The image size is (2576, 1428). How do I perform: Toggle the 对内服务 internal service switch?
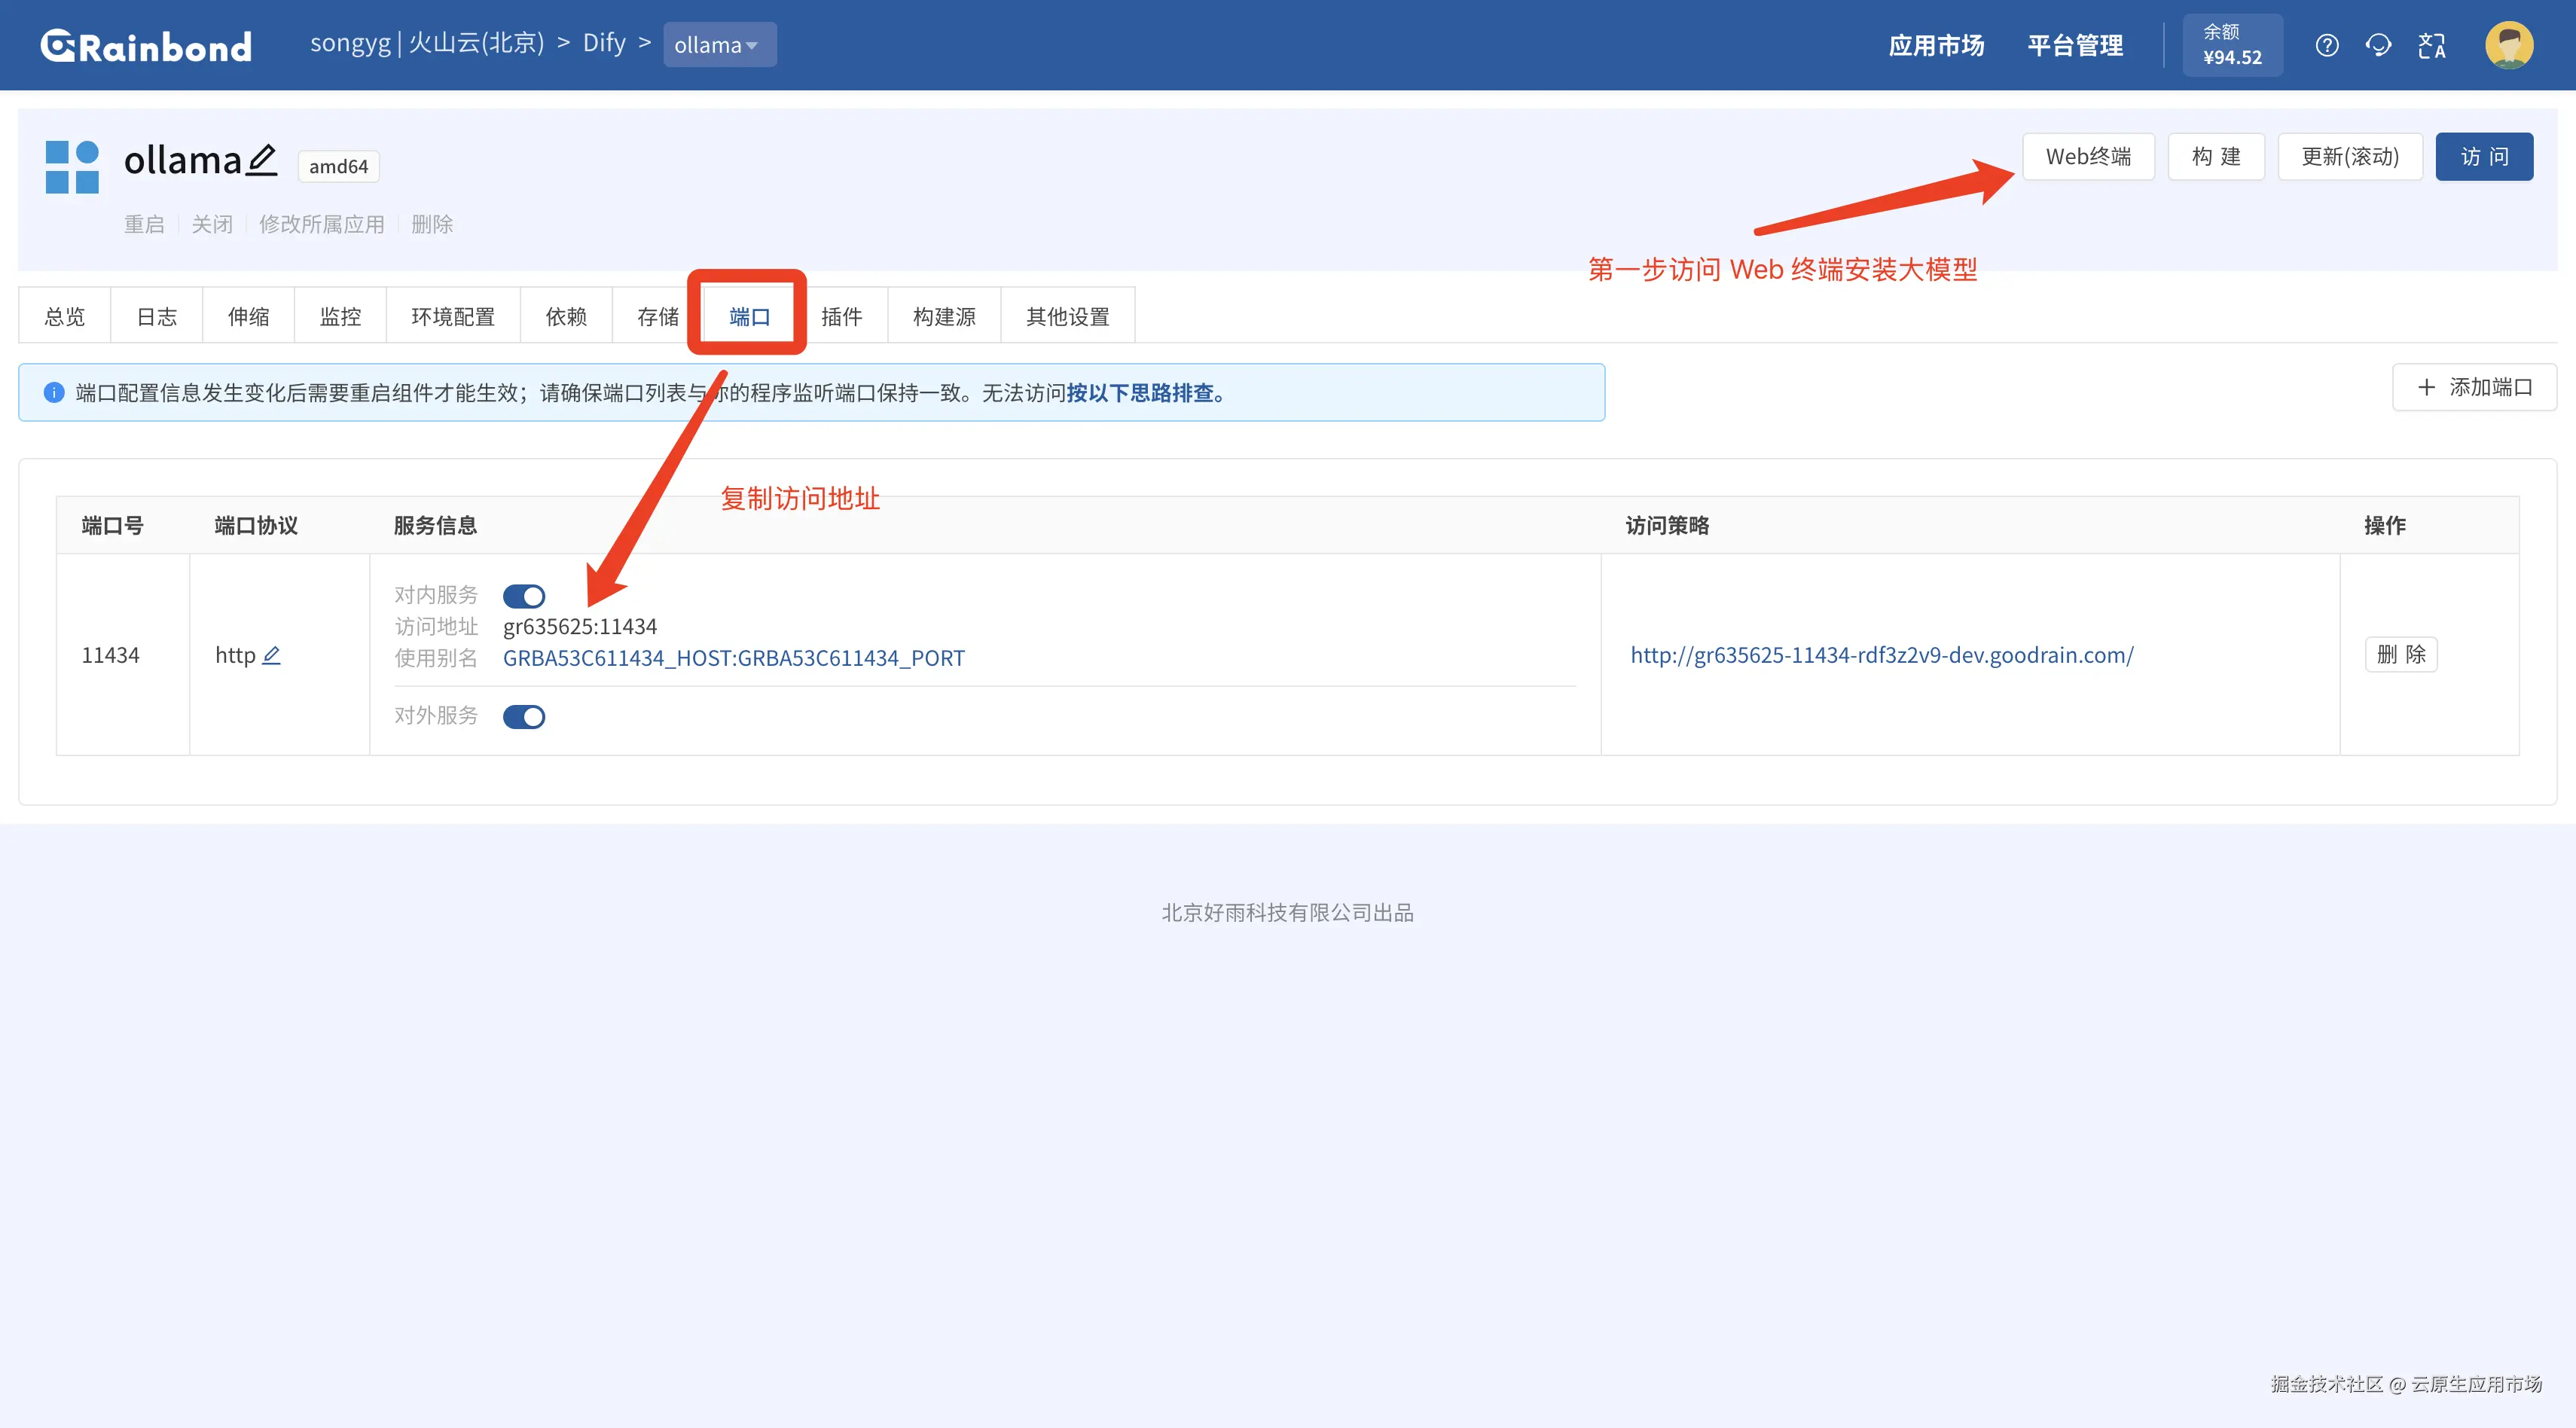point(523,596)
